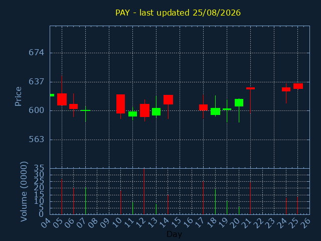Click the tallest red volume bar on day 12

pos(144,191)
